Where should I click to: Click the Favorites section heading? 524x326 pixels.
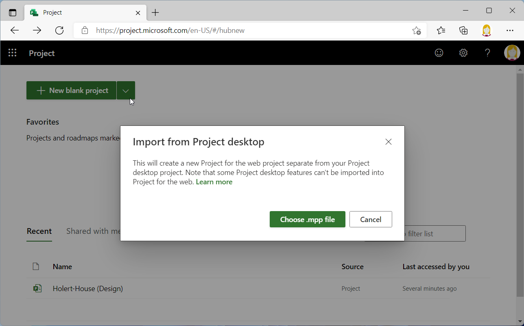[43, 122]
